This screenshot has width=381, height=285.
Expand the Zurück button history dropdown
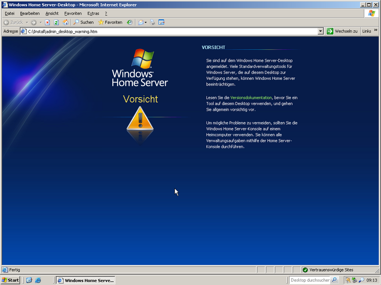pyautogui.click(x=27, y=22)
